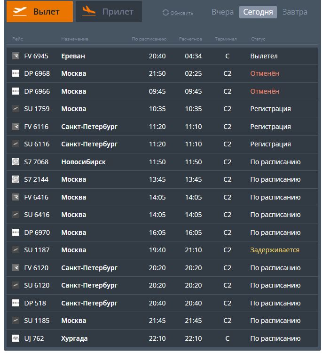Click the airline logo beside DP 518

(x=16, y=303)
